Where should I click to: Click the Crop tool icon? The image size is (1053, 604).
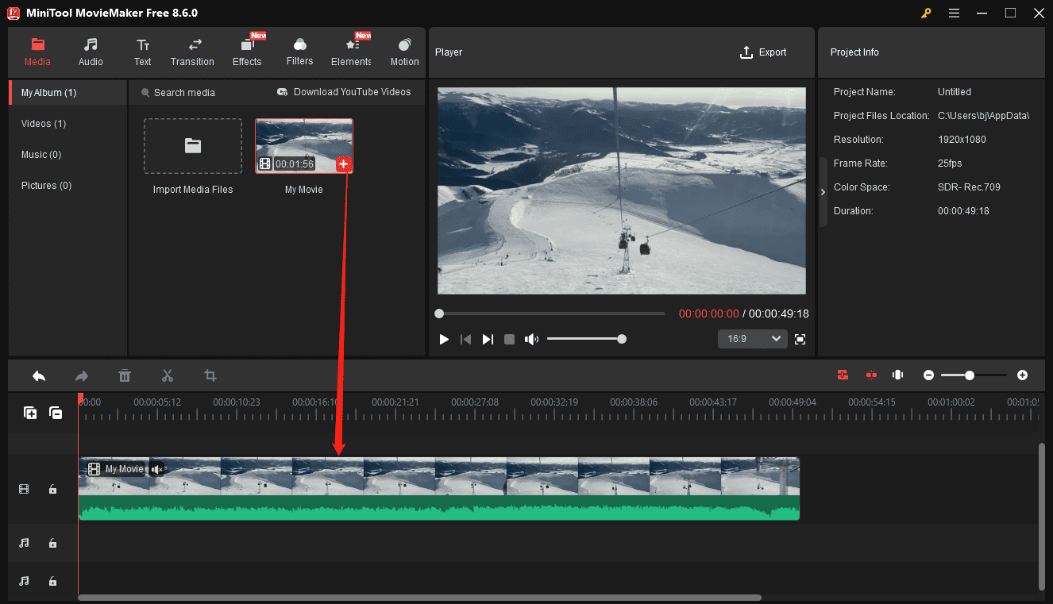pyautogui.click(x=210, y=375)
